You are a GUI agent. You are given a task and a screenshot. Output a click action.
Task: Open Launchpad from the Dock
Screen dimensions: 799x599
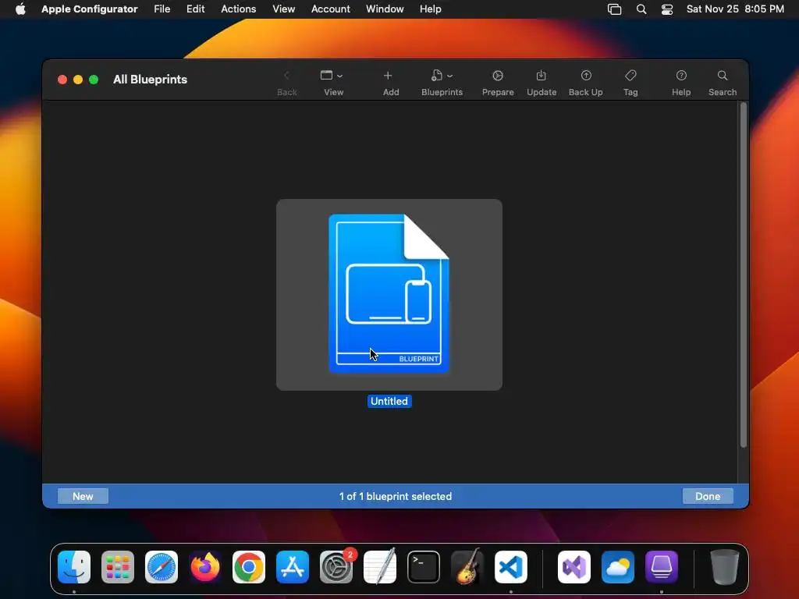tap(118, 566)
